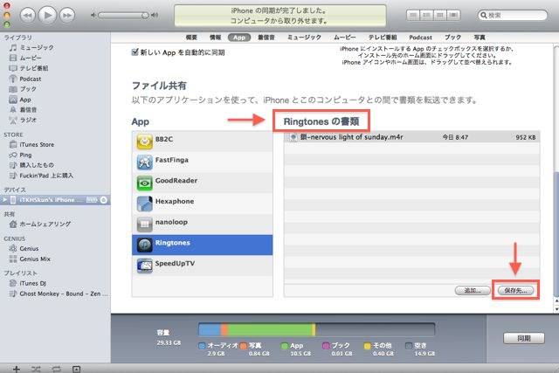Click the eject button beside iPhone
The image size is (559, 373).
click(104, 200)
